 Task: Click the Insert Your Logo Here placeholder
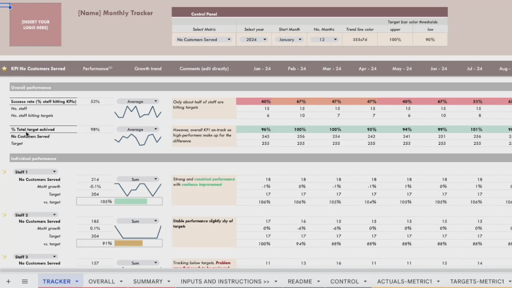click(x=36, y=25)
